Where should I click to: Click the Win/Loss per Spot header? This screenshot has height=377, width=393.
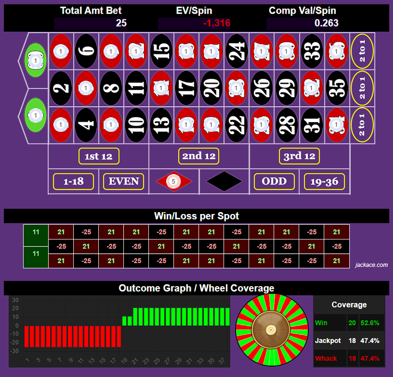tap(196, 216)
